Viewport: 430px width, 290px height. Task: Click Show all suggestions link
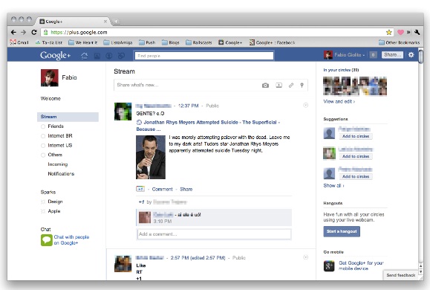(x=333, y=186)
